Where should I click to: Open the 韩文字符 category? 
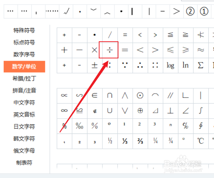pyautogui.click(x=24, y=138)
